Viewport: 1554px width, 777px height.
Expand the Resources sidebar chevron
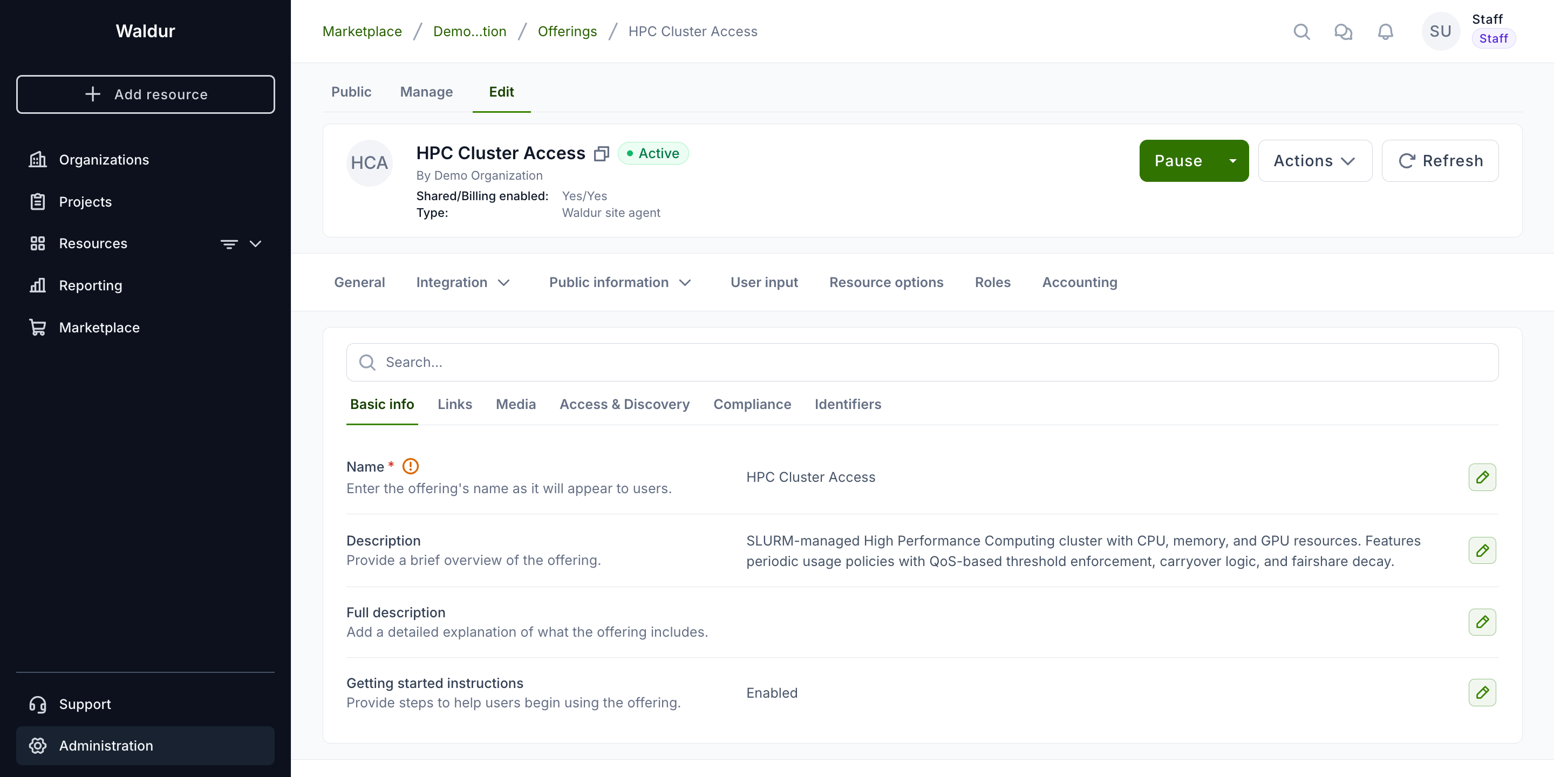point(255,244)
